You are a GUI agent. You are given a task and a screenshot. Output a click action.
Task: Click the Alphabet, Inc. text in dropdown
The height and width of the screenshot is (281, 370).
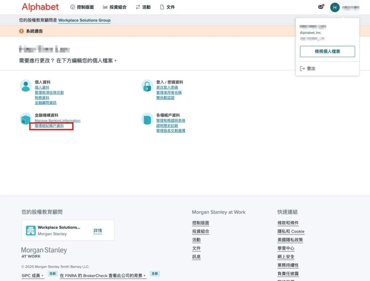(310, 33)
